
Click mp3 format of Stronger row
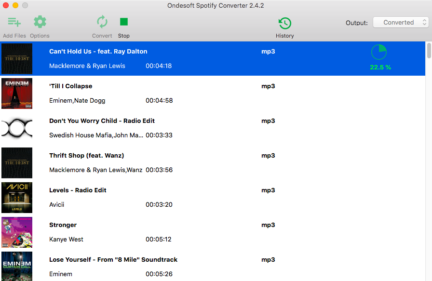[268, 225]
